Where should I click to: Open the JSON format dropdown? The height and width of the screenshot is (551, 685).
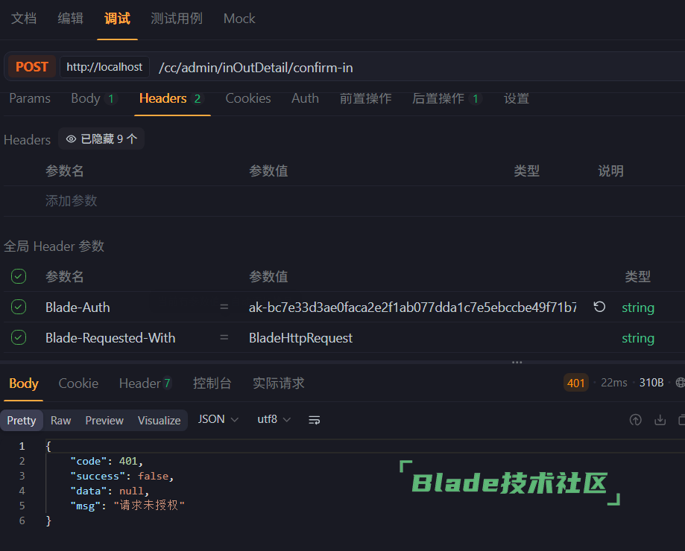tap(218, 420)
